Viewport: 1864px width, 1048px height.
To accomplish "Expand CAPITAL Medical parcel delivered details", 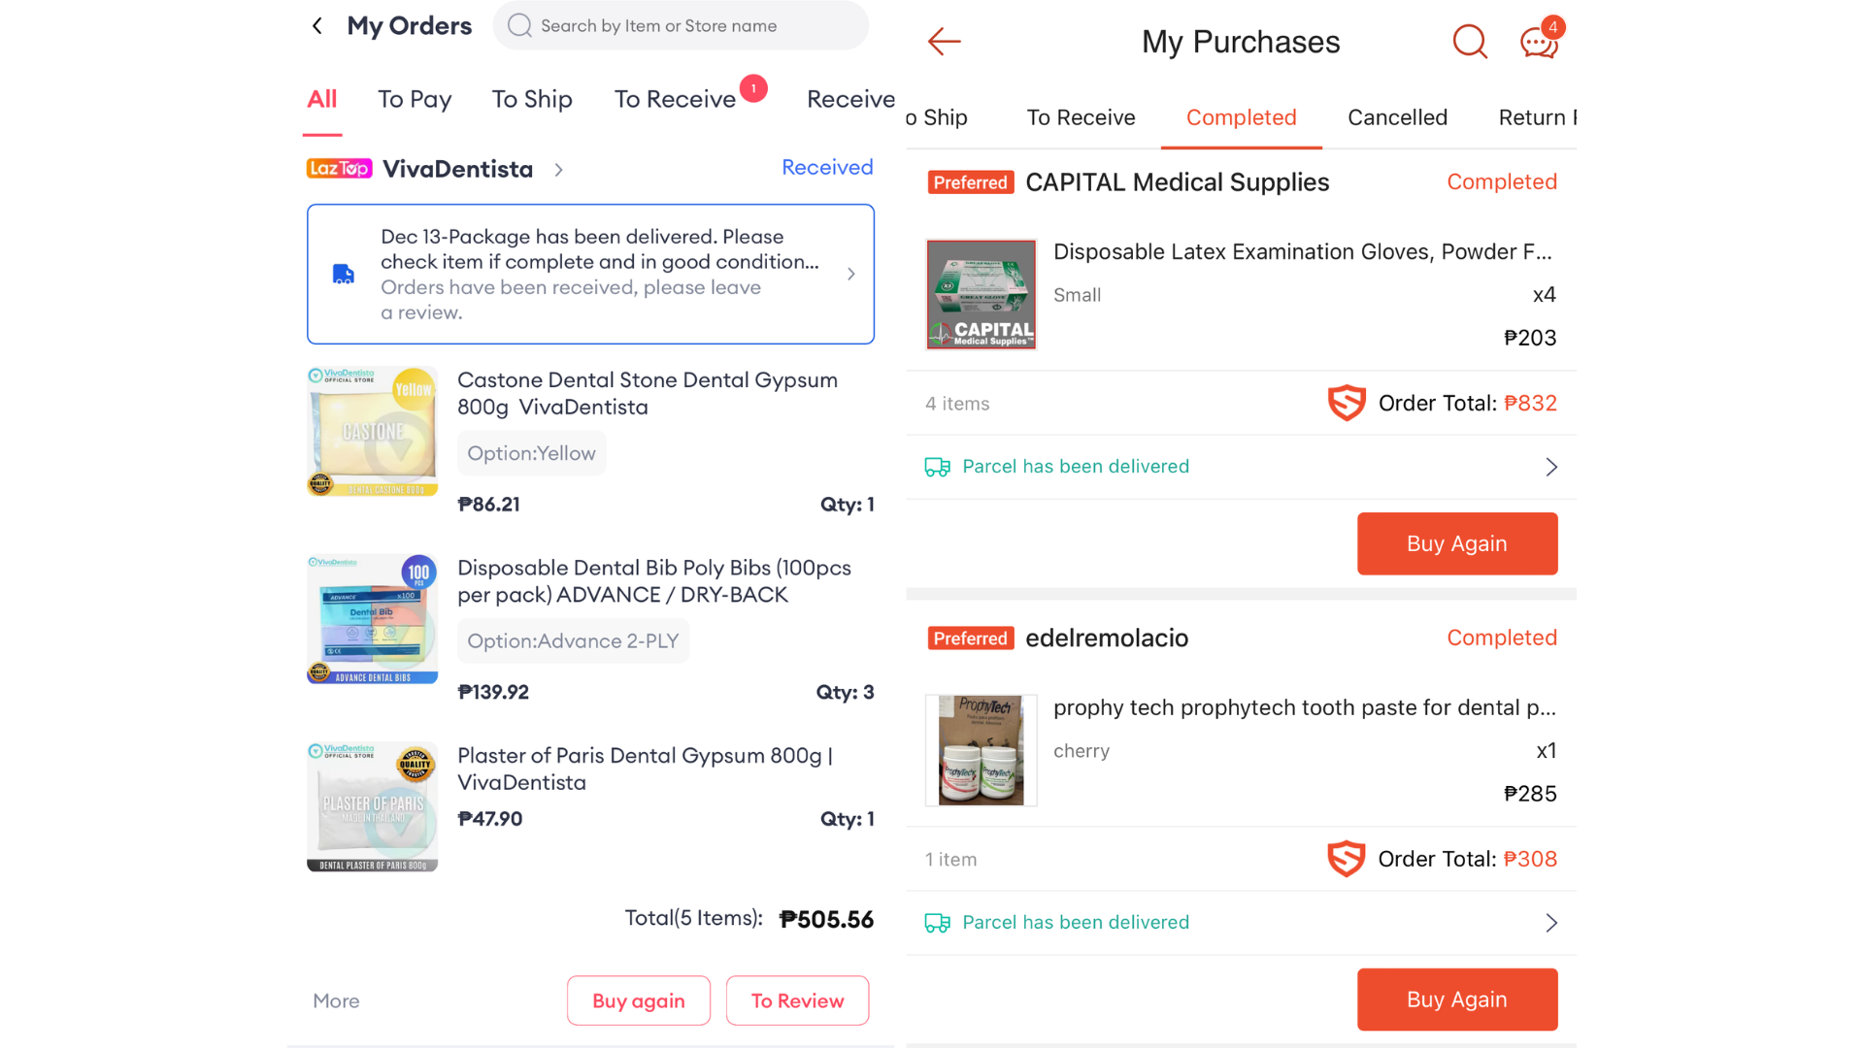I will point(1550,467).
